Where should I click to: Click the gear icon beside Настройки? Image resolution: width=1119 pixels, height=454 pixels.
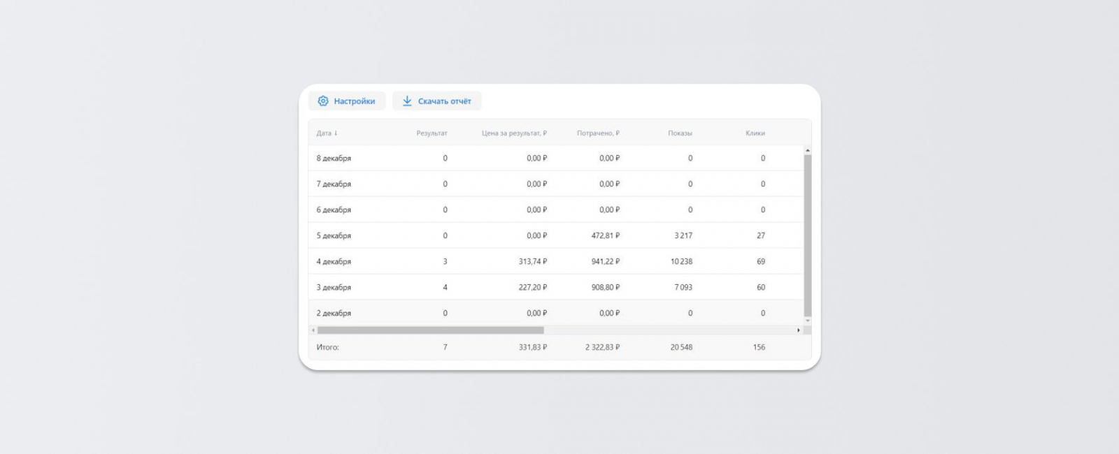point(322,101)
